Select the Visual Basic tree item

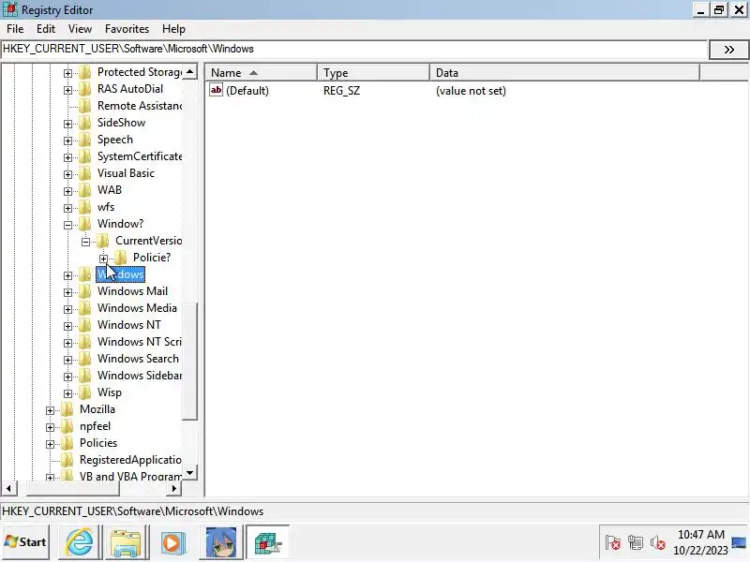pyautogui.click(x=126, y=173)
